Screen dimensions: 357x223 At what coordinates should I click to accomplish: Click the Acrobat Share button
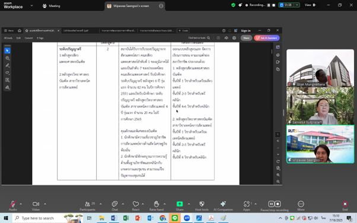[246, 38]
